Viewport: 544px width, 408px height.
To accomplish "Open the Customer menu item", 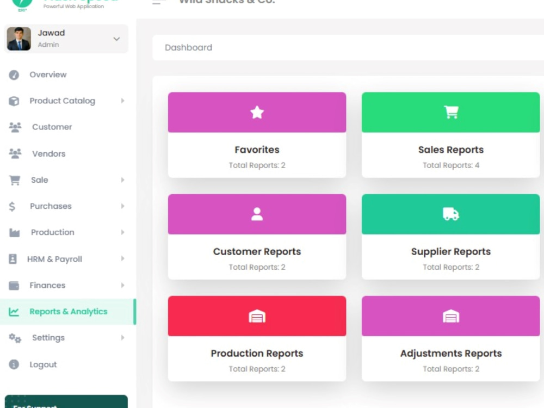I will pyautogui.click(x=52, y=127).
